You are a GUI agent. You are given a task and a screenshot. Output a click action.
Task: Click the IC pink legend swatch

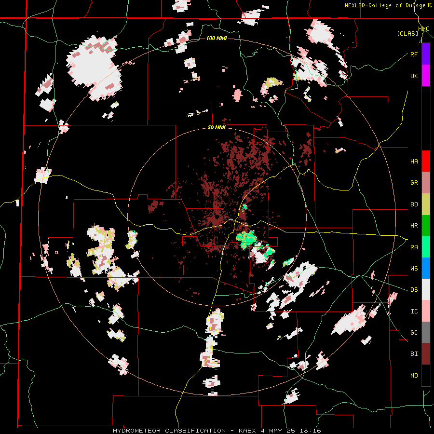pos(426,311)
